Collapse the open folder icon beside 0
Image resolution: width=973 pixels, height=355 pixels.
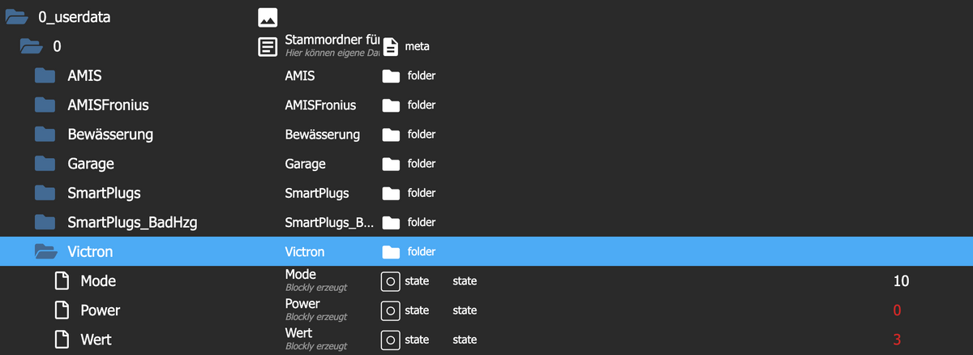coord(32,46)
